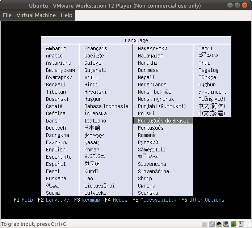The height and width of the screenshot is (228, 252).
Task: Pick Thai from the last column
Action: point(204,63)
